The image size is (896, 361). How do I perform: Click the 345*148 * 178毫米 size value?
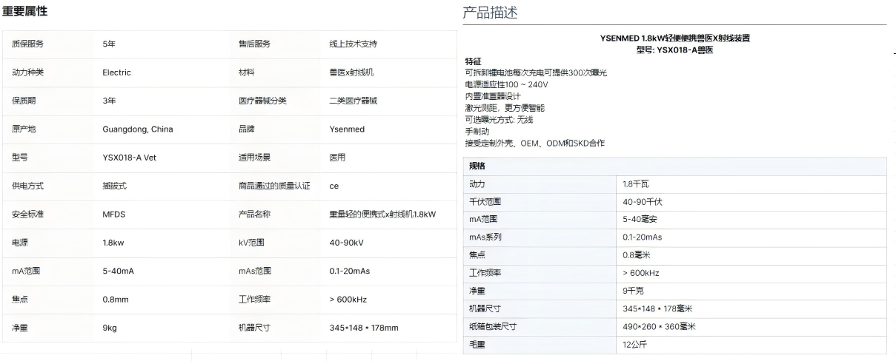click(657, 308)
